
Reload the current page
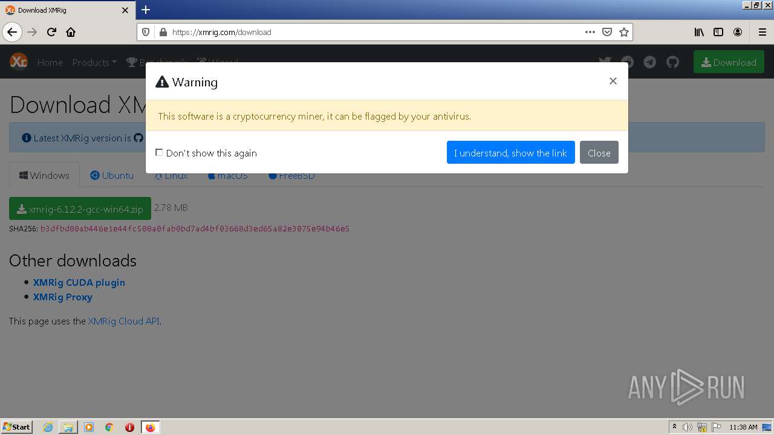coord(52,32)
